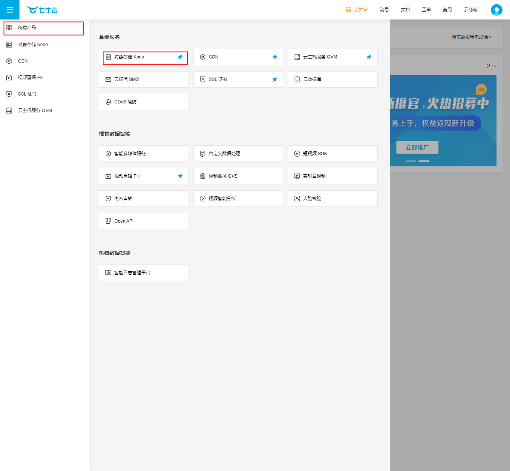The width and height of the screenshot is (510, 471).
Task: Click the 七牛云 logo
Action: pyautogui.click(x=42, y=10)
